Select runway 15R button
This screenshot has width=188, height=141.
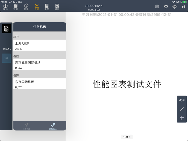tap(6, 58)
